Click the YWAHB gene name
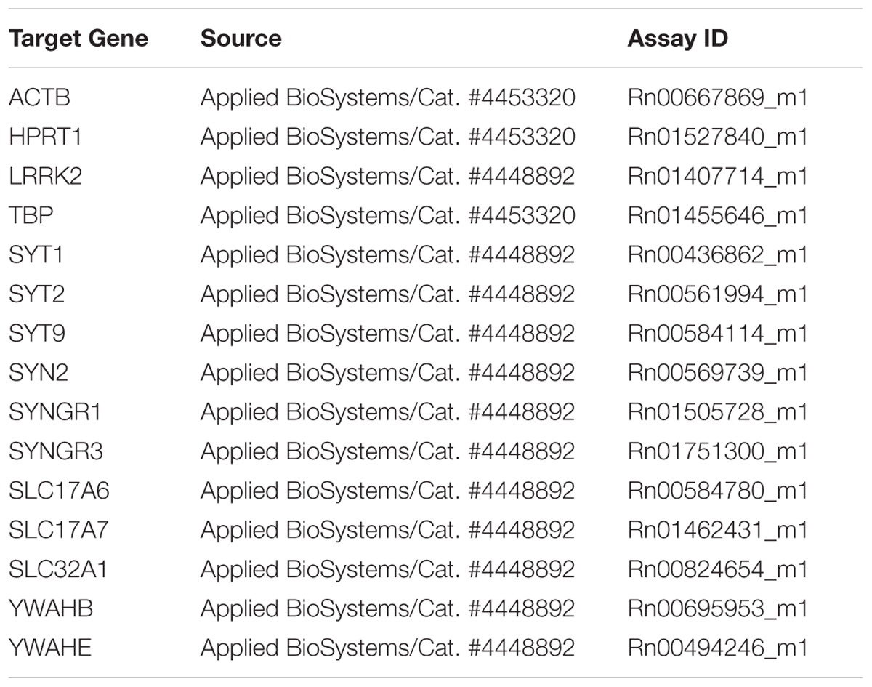 click(x=51, y=608)
